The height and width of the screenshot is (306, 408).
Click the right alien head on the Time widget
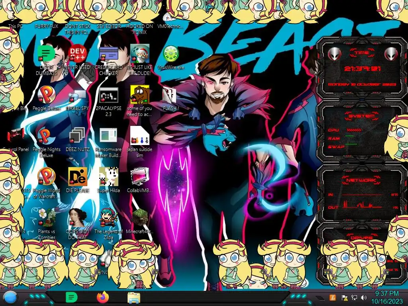pyautogui.click(x=391, y=54)
